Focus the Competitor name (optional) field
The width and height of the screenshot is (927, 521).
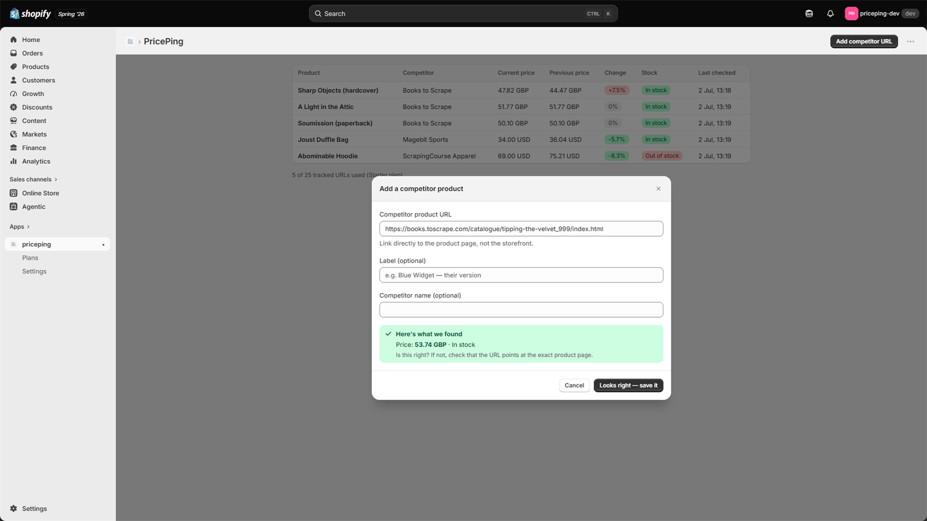coord(521,310)
